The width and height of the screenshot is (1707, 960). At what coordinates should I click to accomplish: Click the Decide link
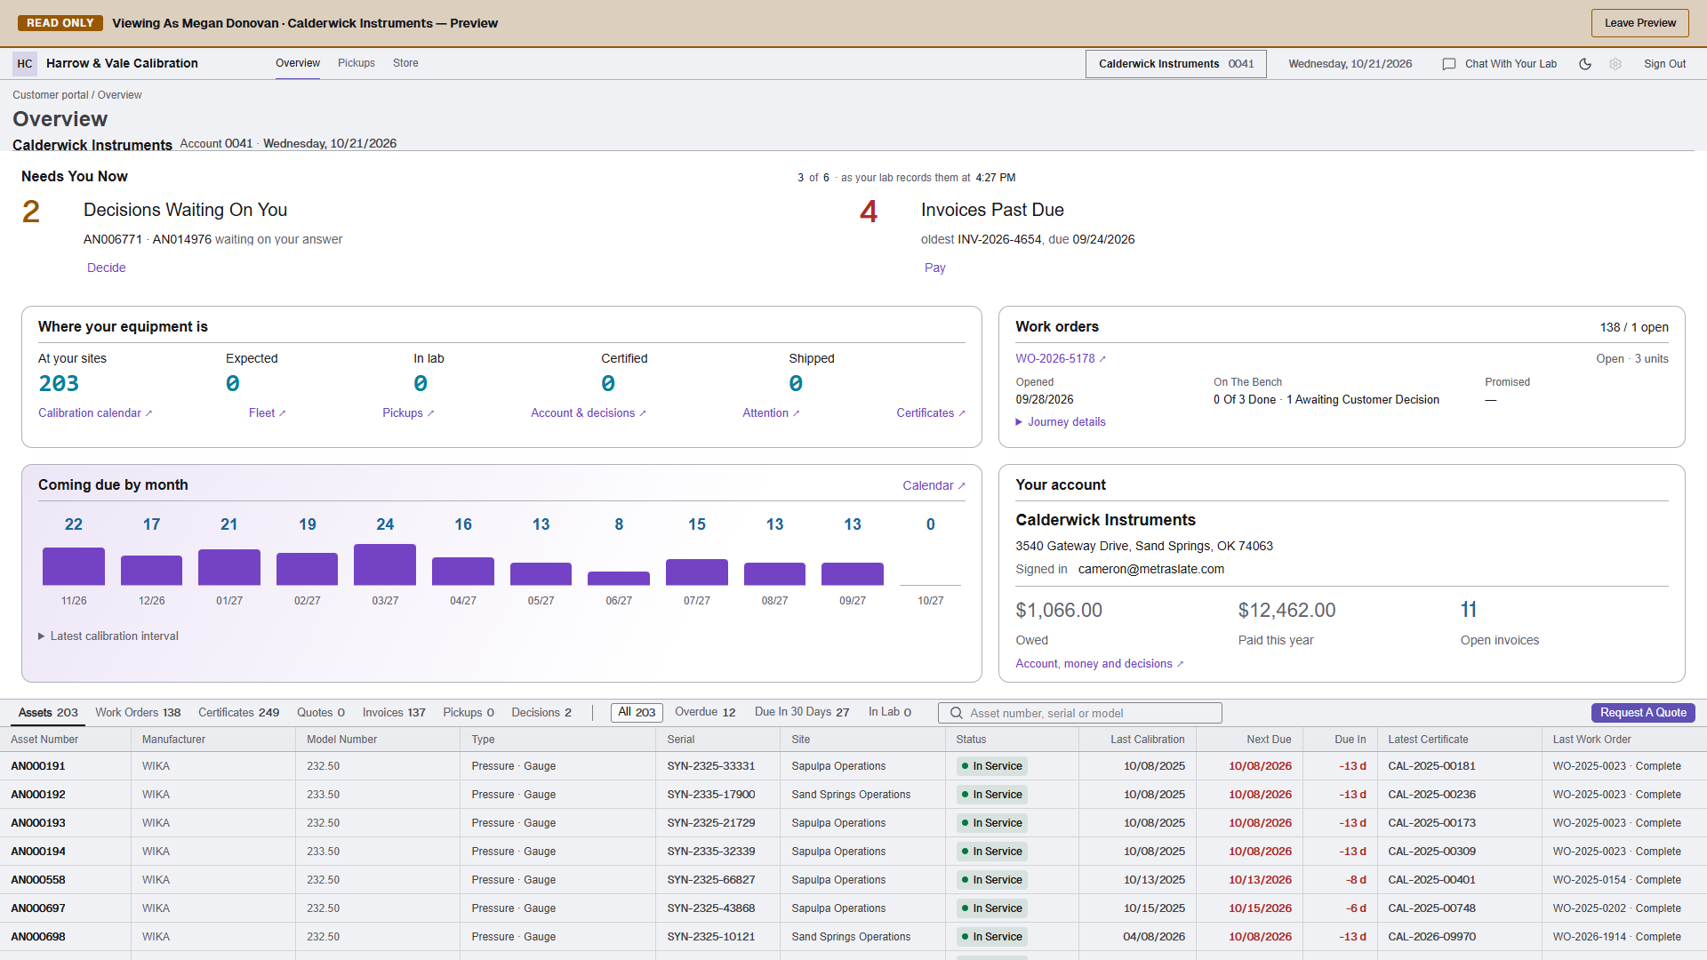(x=107, y=268)
